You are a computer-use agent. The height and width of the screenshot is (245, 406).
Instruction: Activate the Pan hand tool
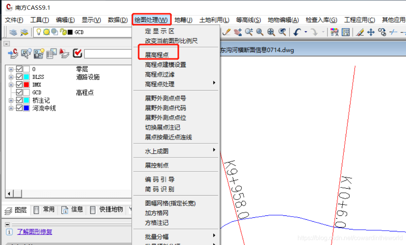click(x=238, y=32)
